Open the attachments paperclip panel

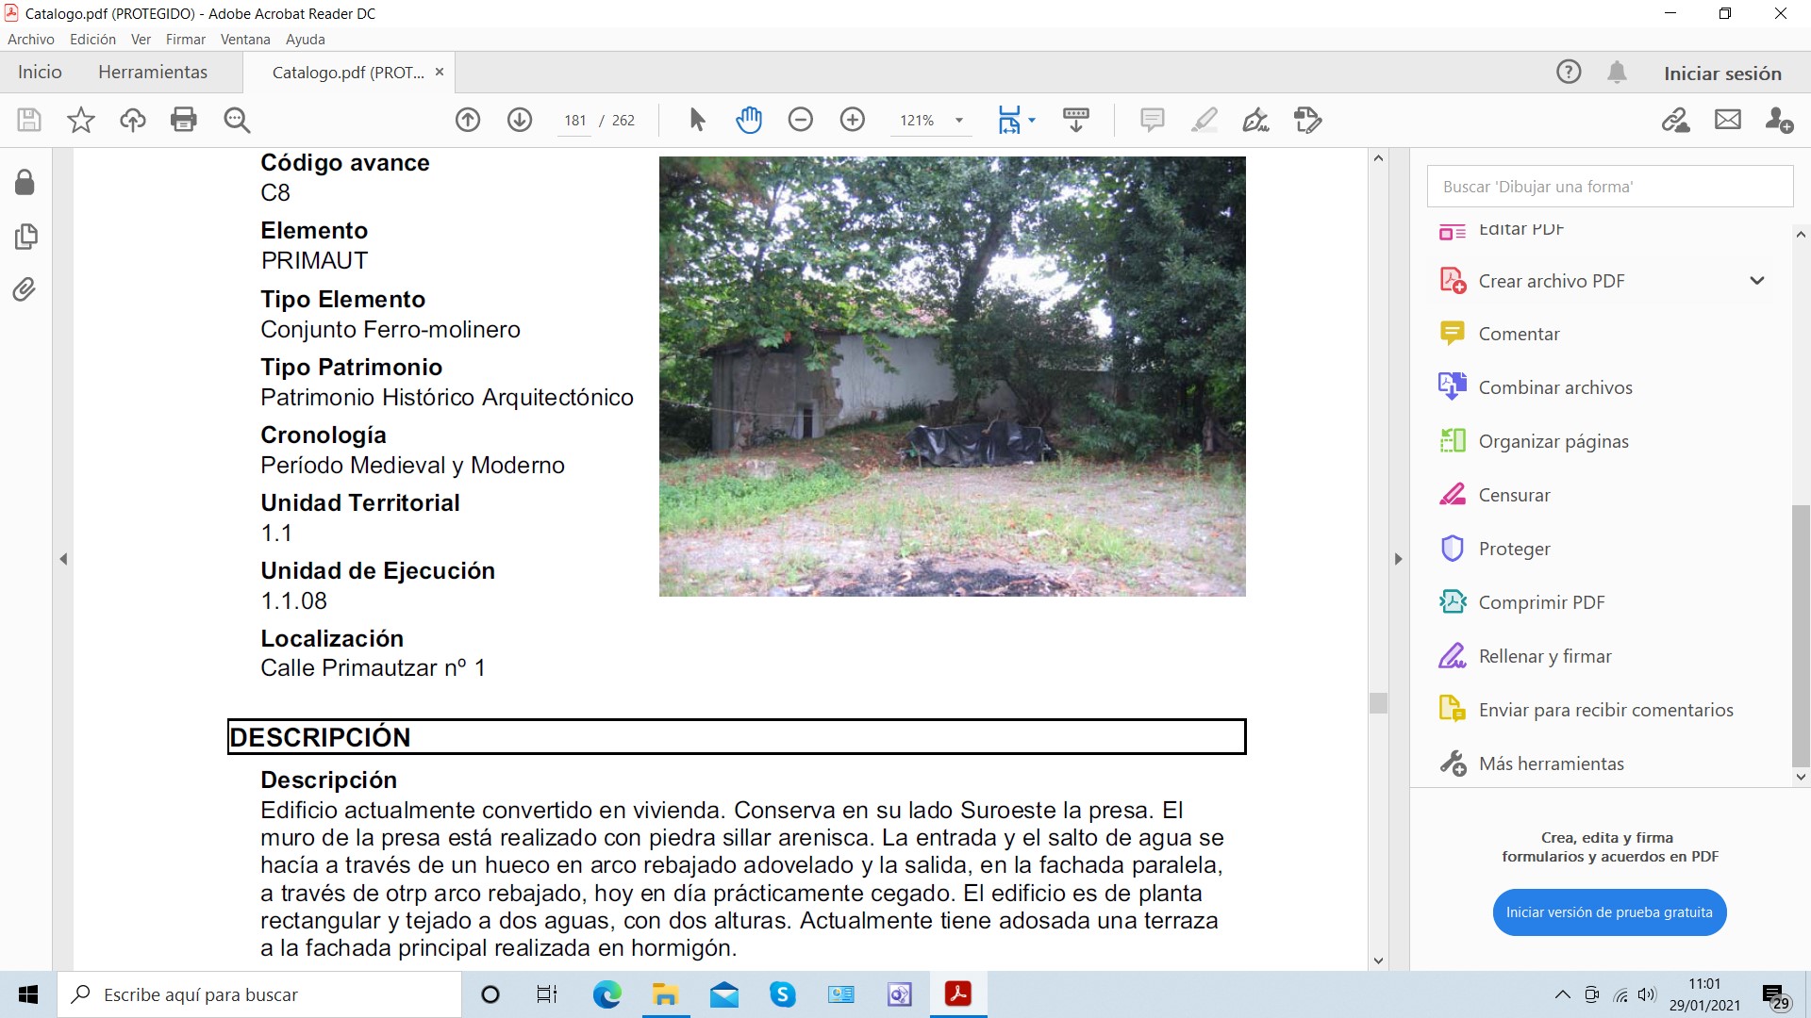pyautogui.click(x=25, y=288)
